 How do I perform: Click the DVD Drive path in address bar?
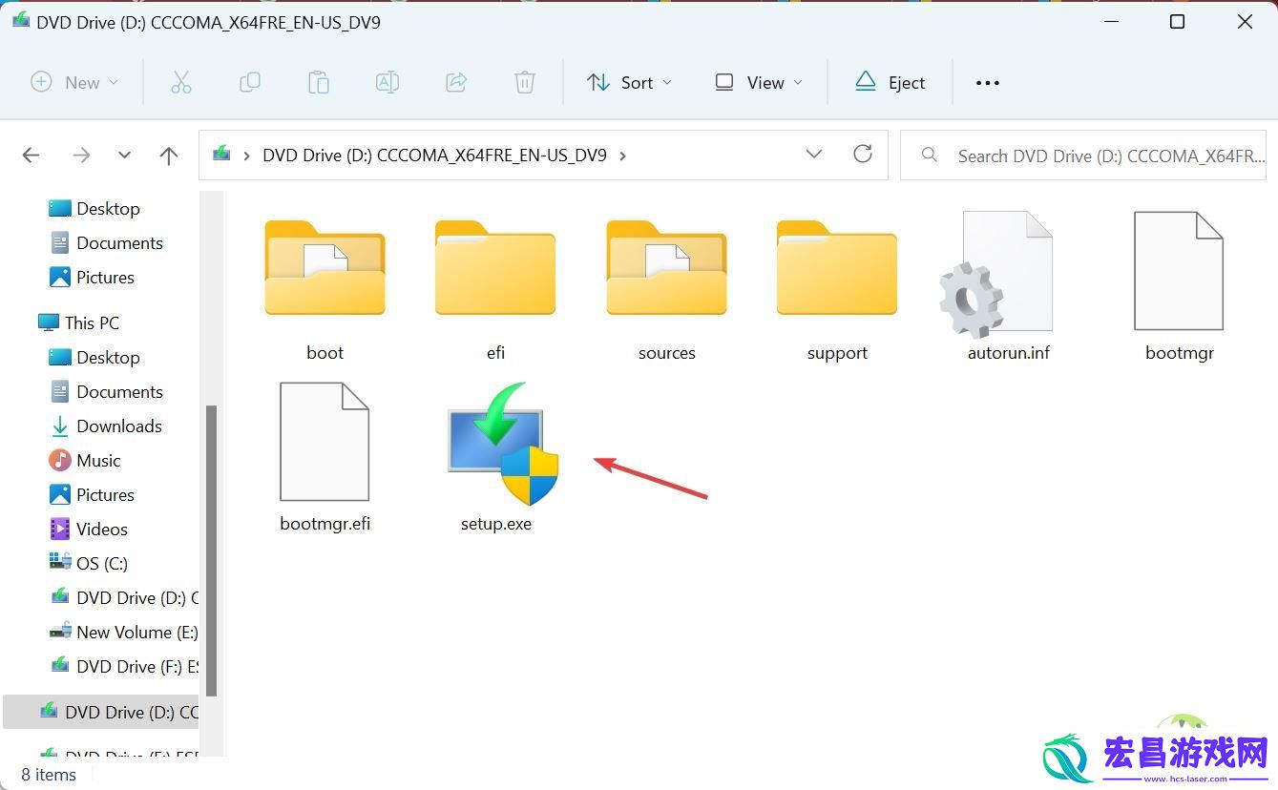coord(434,156)
